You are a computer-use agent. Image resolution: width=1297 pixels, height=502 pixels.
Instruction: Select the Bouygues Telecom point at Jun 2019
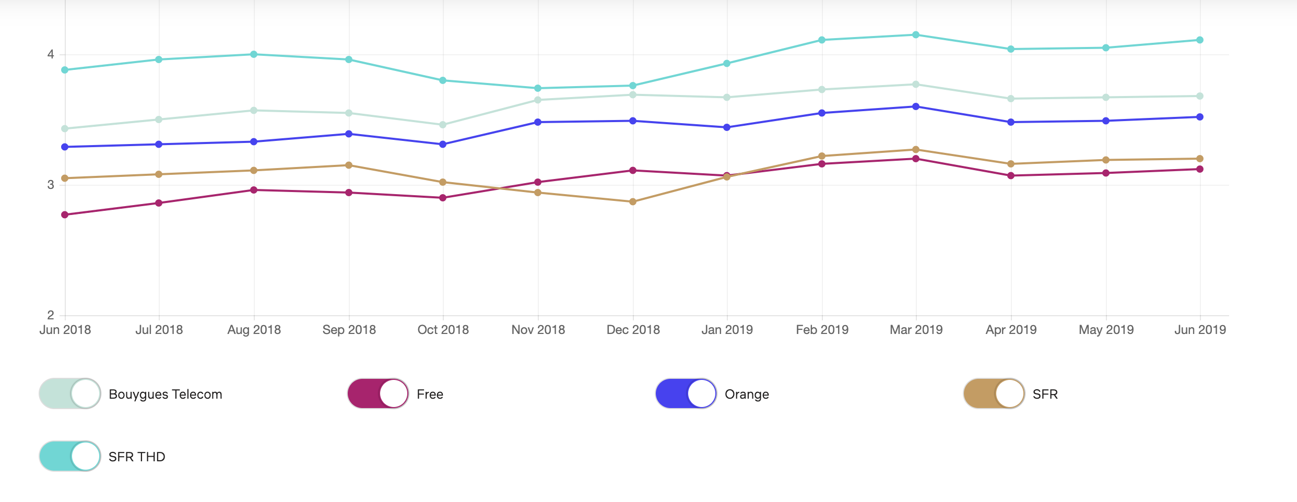(1200, 96)
